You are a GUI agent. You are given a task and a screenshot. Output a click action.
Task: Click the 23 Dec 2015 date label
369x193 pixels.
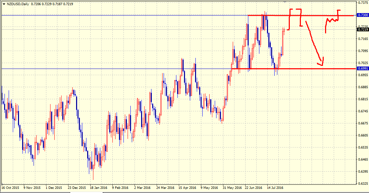point(77,188)
